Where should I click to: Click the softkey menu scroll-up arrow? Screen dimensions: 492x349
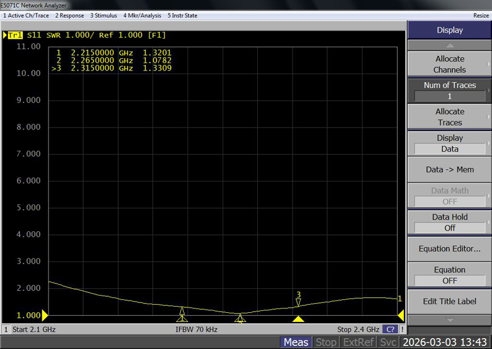click(x=450, y=46)
